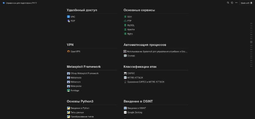Click the SSH server icon

[125, 17]
